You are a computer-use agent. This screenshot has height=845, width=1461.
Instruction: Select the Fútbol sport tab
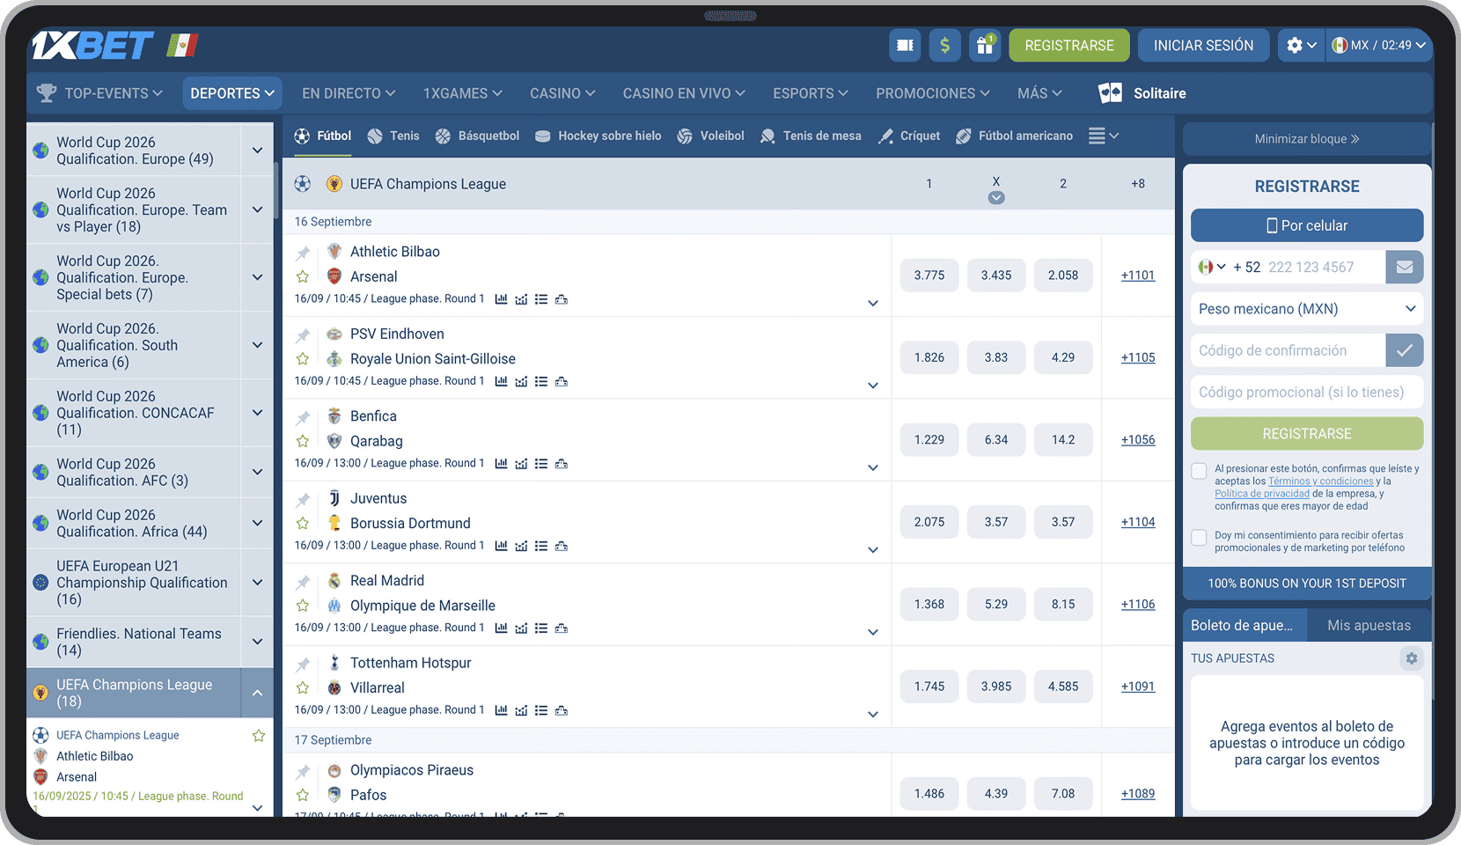(323, 136)
